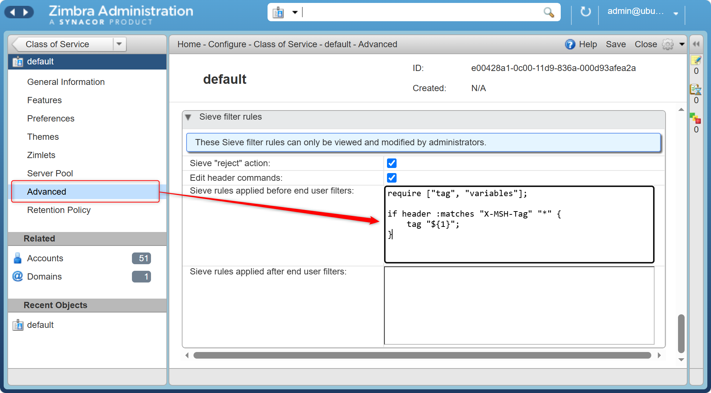Click the refresh icon in header
711x393 pixels.
click(585, 12)
